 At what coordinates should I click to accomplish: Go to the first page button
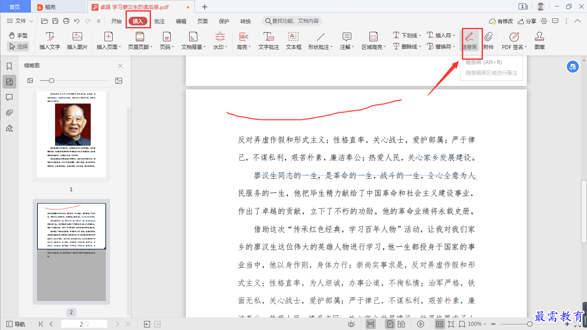point(41,324)
